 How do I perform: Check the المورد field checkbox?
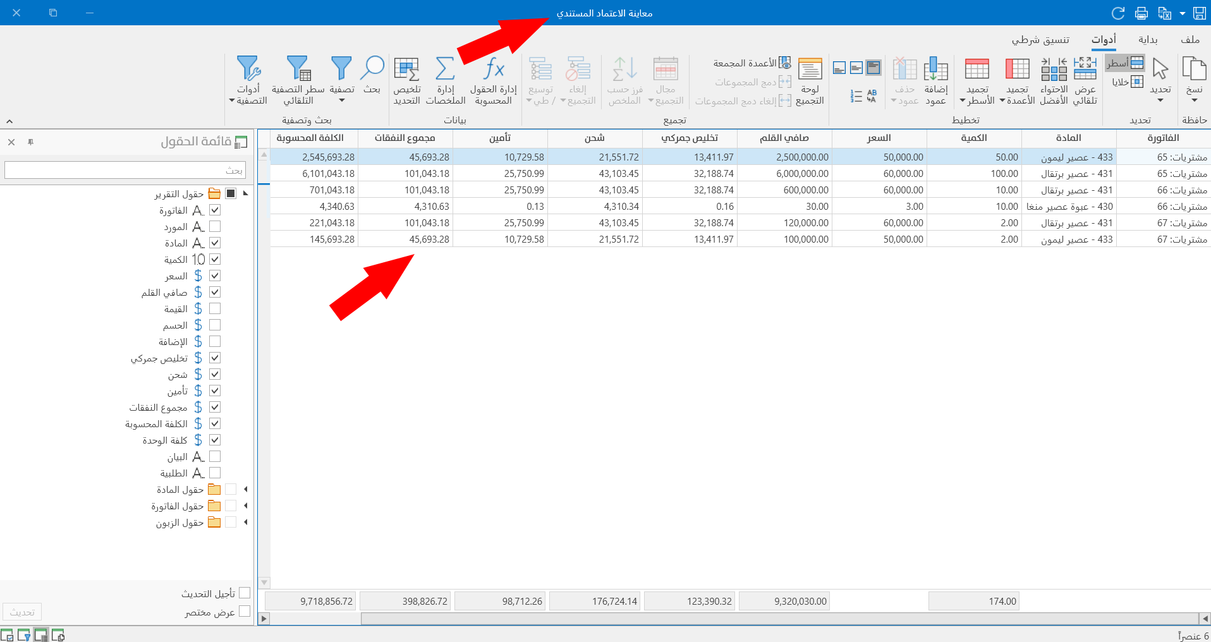click(215, 226)
